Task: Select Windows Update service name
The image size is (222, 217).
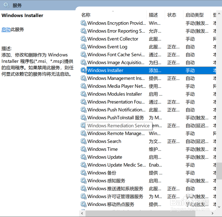Action: tap(105, 157)
